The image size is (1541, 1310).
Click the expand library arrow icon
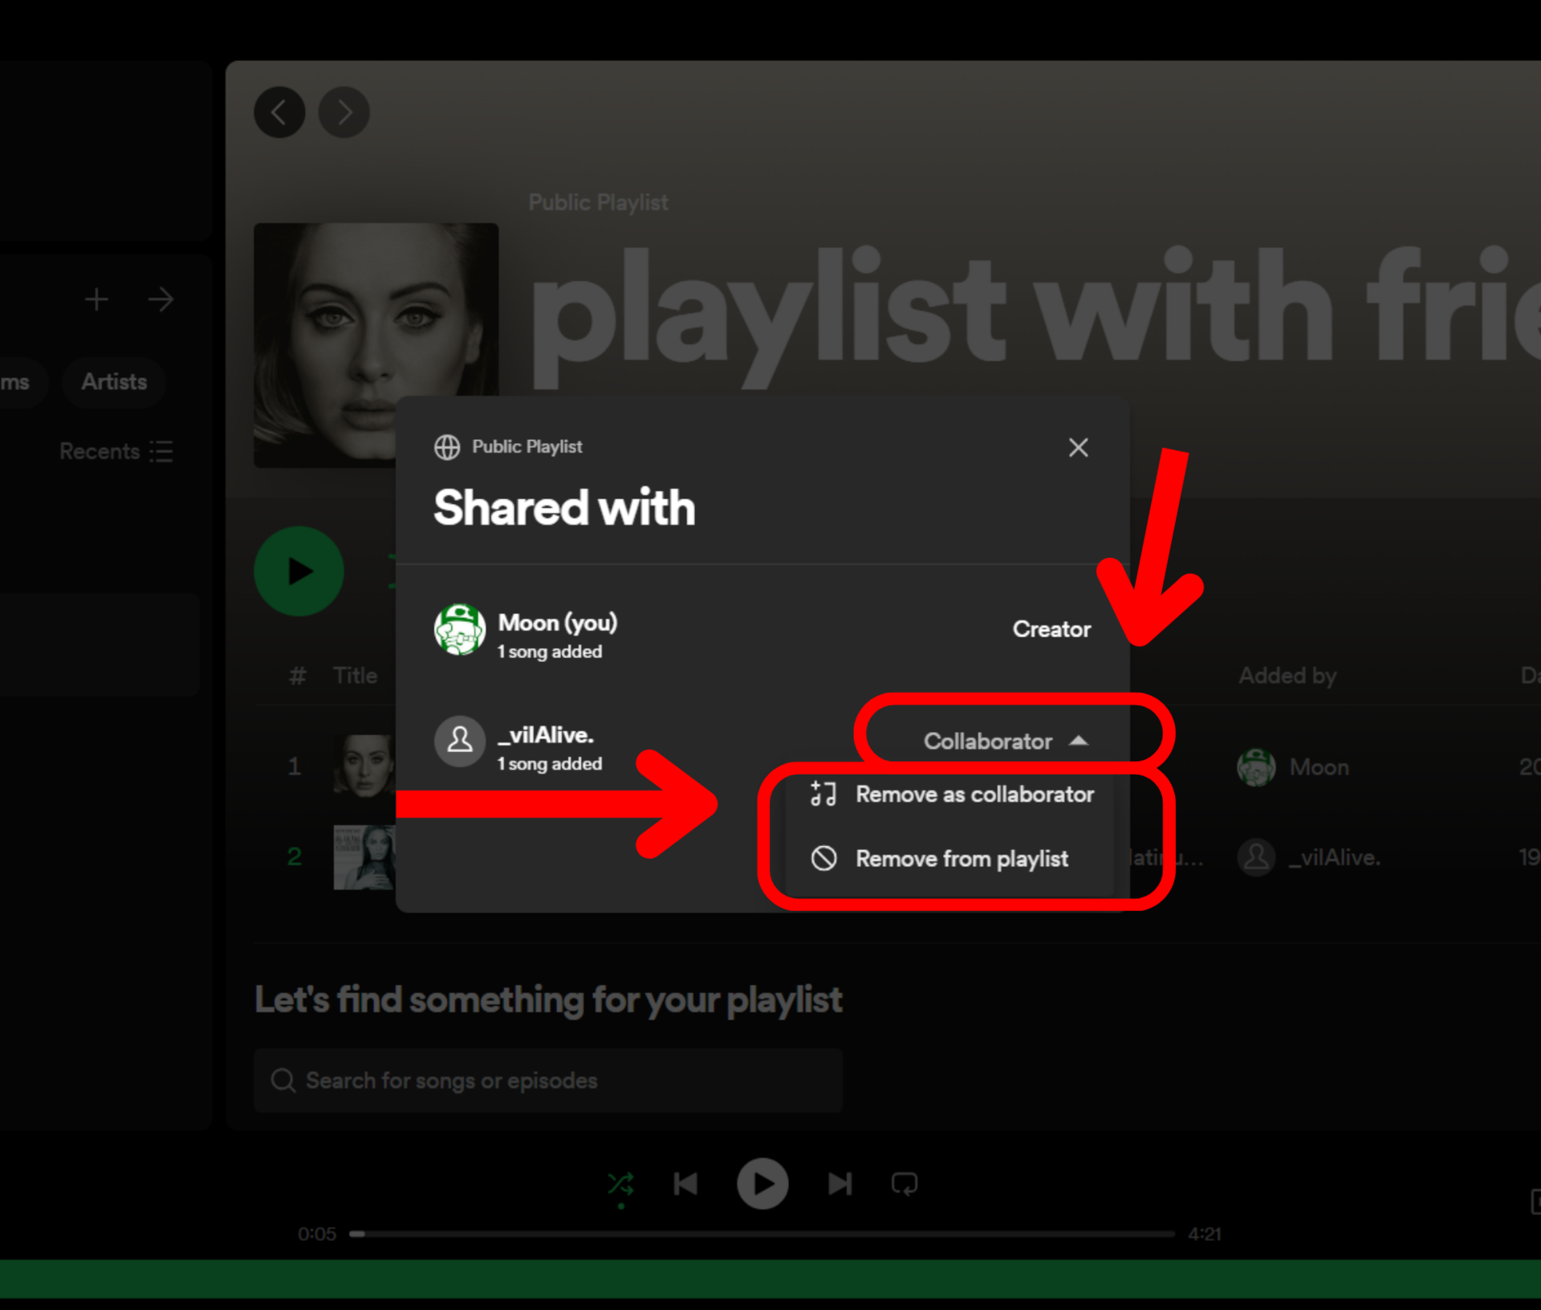(x=161, y=299)
